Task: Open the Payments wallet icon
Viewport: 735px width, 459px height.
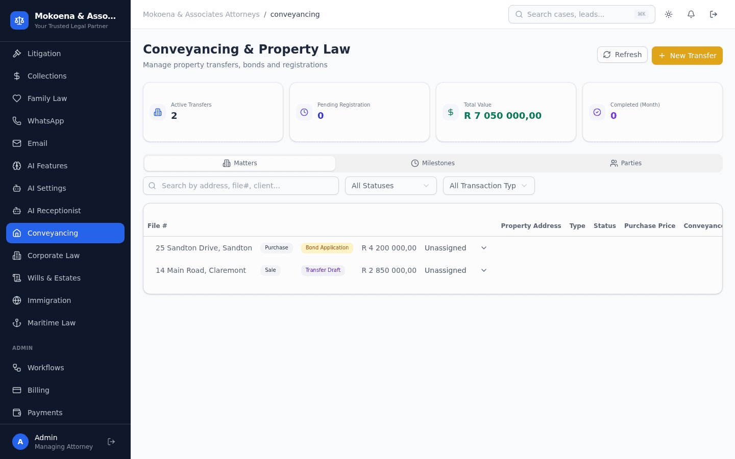Action: [17, 413]
